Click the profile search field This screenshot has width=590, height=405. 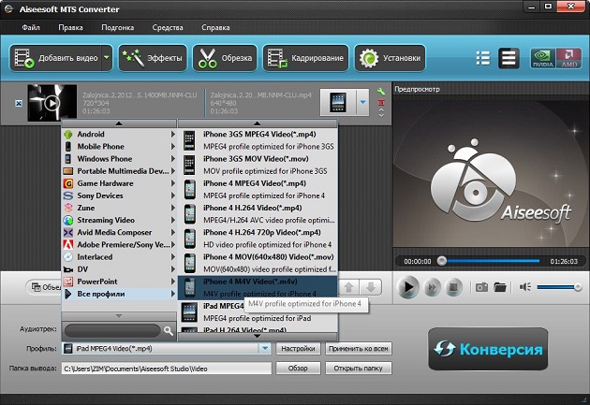(x=112, y=331)
